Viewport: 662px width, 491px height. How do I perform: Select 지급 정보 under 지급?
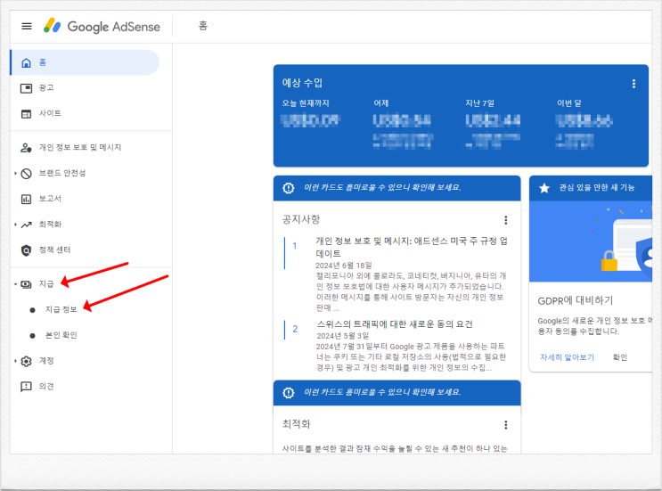61,309
